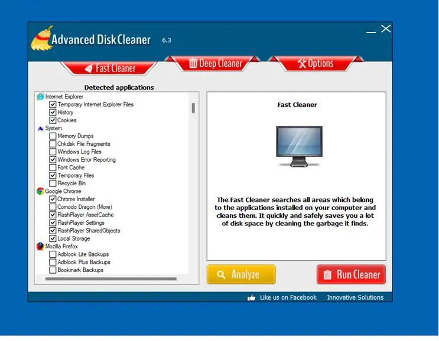
Task: Click the Run Cleaner button
Action: click(351, 274)
